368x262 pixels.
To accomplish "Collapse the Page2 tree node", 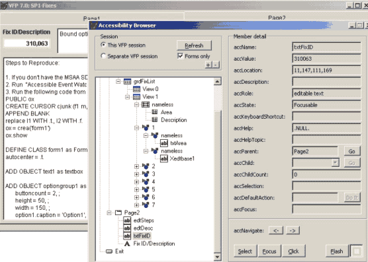I will (x=109, y=213).
